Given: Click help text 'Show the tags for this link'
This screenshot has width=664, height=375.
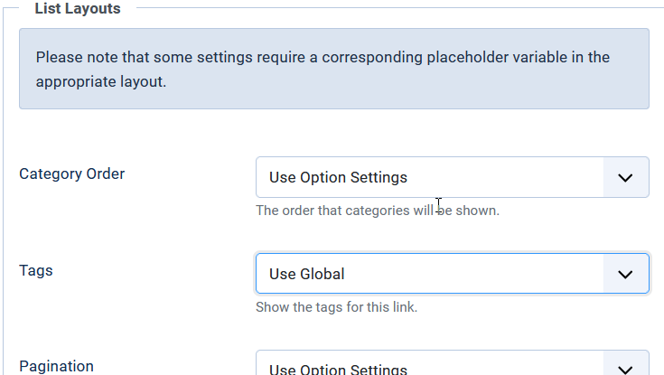Looking at the screenshot, I should pyautogui.click(x=337, y=307).
